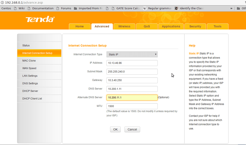Viewport: 246px width, 145px height.
Task: Switch to the Applications tab
Action: 171,26
